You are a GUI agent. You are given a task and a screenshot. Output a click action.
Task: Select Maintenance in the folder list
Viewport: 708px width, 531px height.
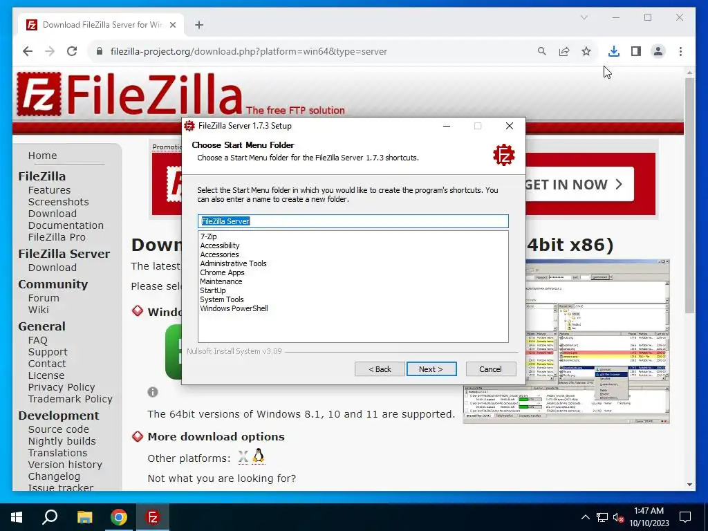tap(221, 282)
